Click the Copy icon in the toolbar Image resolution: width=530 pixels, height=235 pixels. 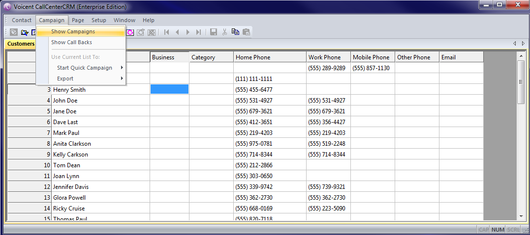pos(235,32)
